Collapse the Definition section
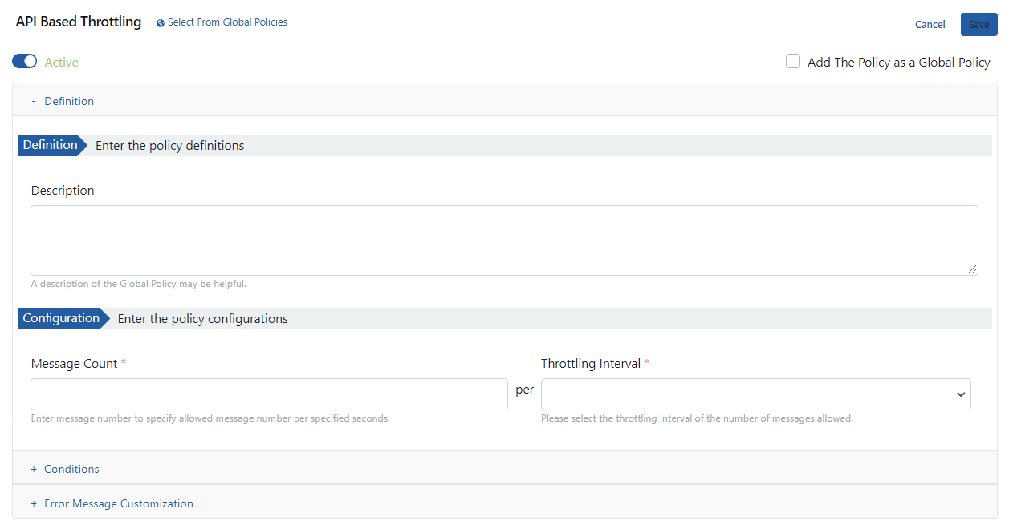Image resolution: width=1009 pixels, height=525 pixels. [505, 101]
